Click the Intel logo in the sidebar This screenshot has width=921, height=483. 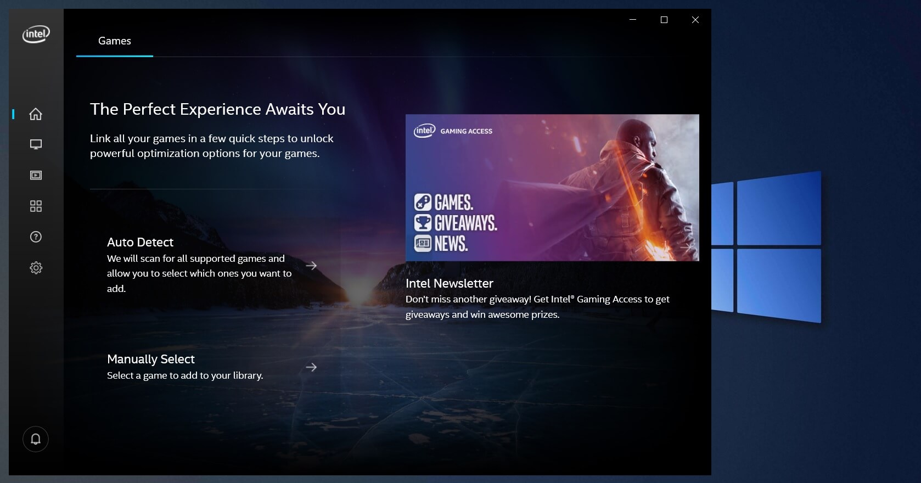point(36,34)
